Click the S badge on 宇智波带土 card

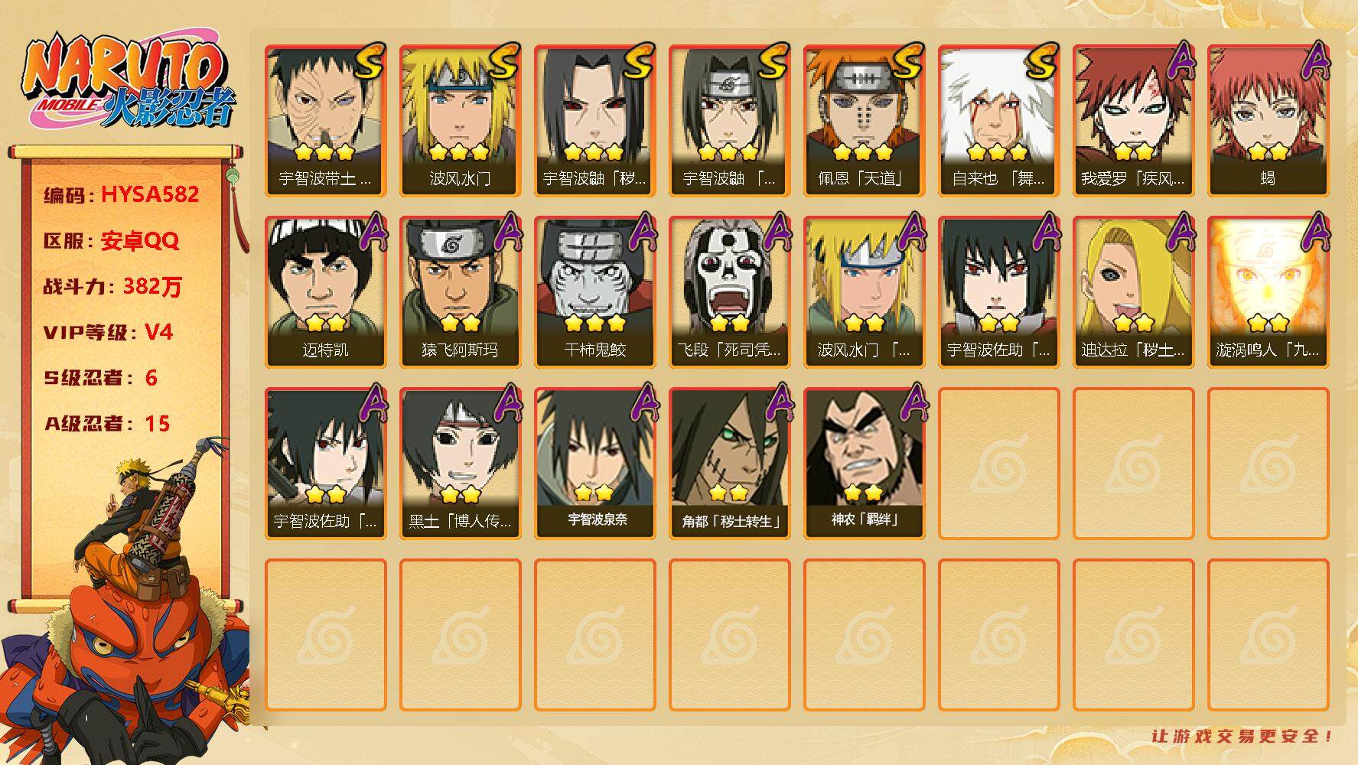click(368, 63)
